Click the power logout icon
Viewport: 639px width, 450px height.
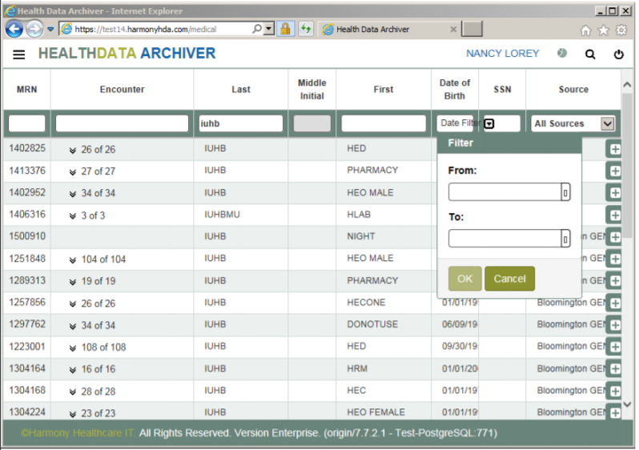point(619,54)
